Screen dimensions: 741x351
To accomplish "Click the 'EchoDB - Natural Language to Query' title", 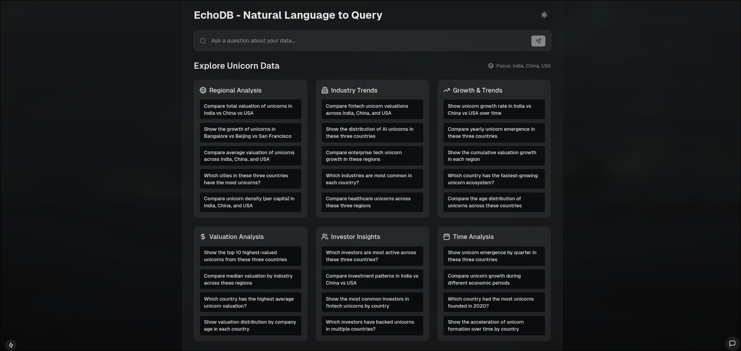I will (x=288, y=15).
